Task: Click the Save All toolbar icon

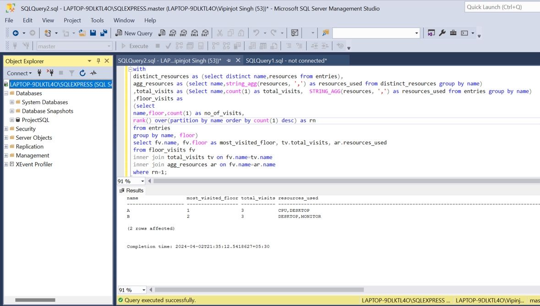Action: click(x=104, y=33)
